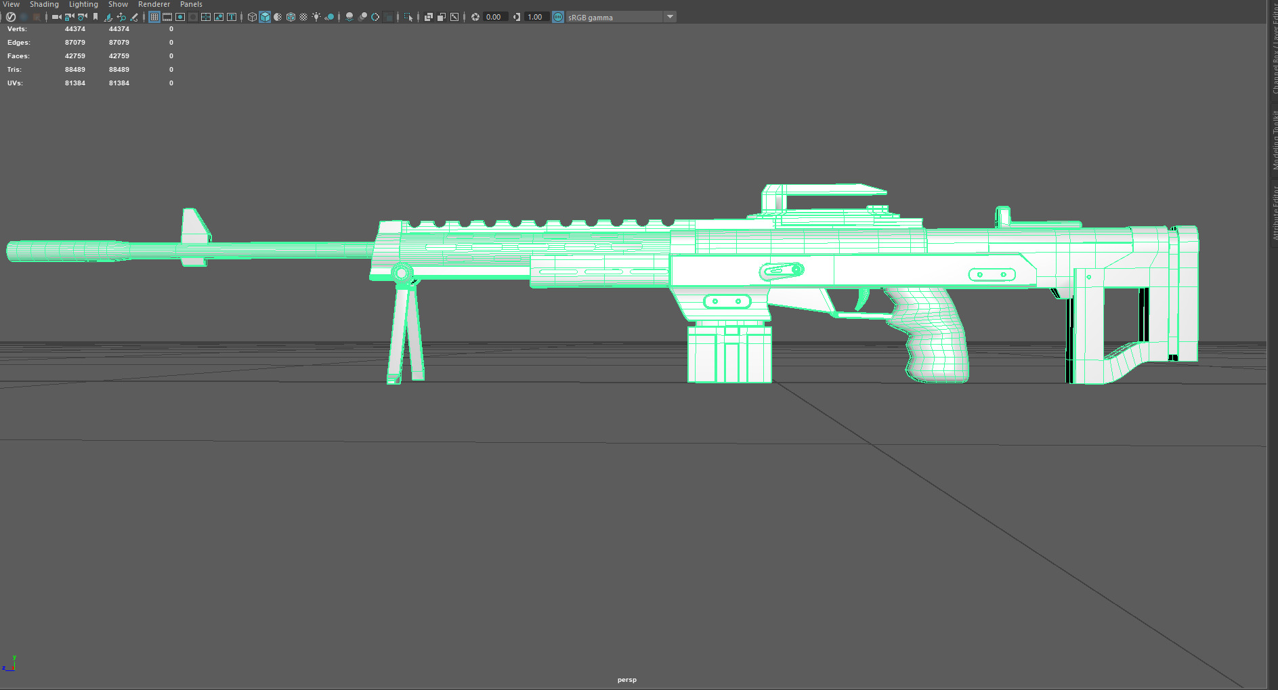Open the View menu

click(x=11, y=4)
